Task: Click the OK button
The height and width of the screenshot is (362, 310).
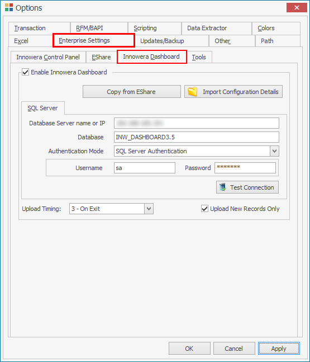Action: click(x=189, y=349)
